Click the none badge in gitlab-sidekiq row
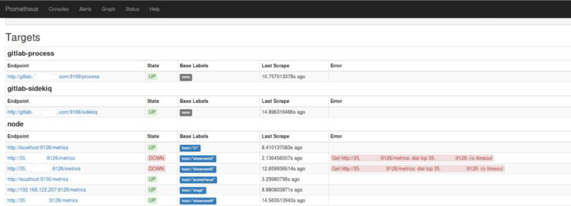The image size is (571, 206). pyautogui.click(x=186, y=112)
